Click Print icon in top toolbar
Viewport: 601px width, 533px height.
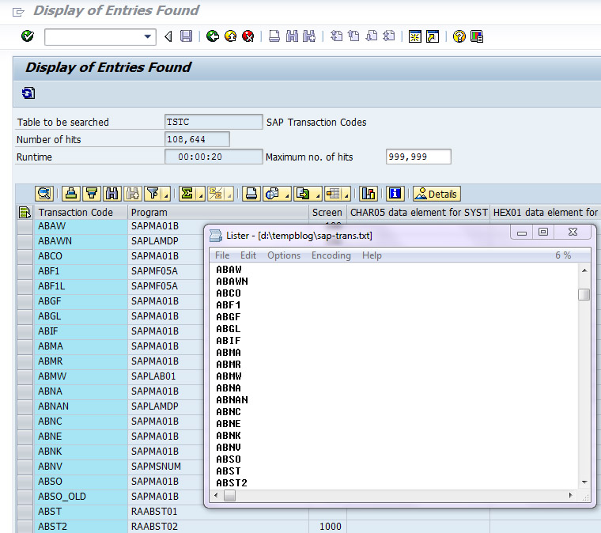[274, 36]
